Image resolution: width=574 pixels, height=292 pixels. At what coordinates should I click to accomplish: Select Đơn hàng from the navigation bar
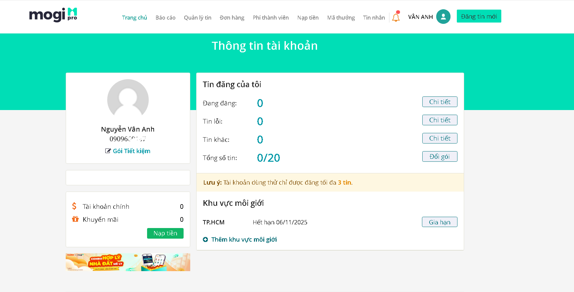point(232,18)
